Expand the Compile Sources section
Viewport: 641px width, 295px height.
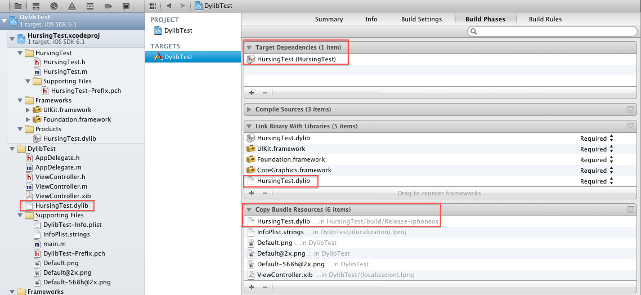[x=249, y=110]
